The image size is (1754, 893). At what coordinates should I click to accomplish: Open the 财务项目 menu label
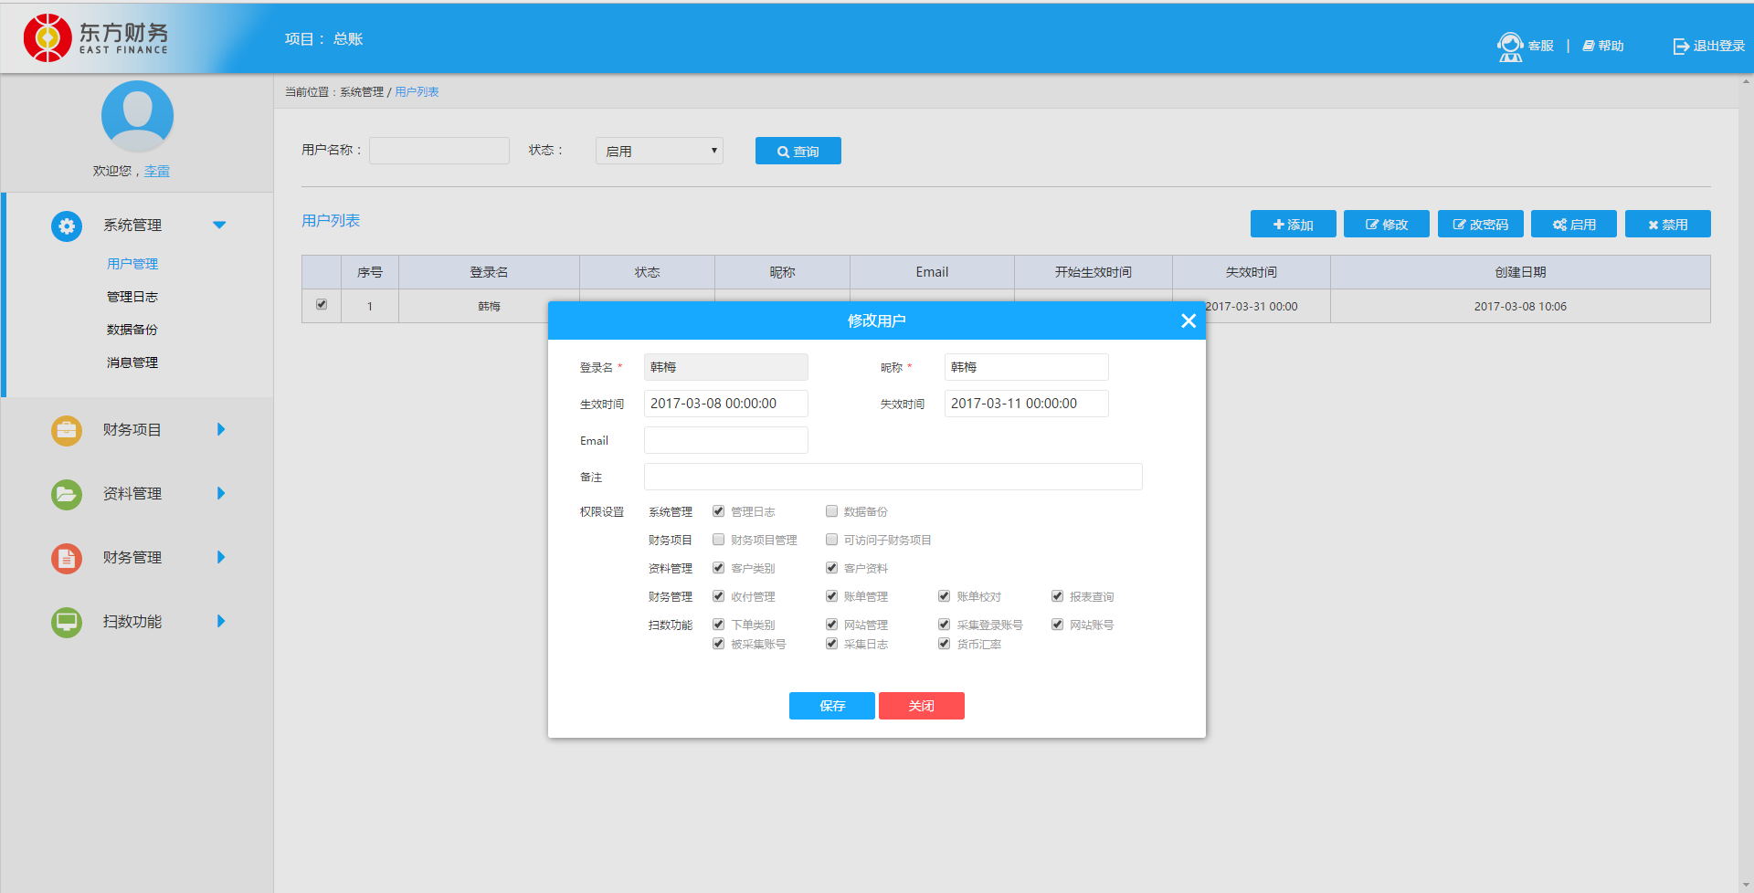coord(132,430)
